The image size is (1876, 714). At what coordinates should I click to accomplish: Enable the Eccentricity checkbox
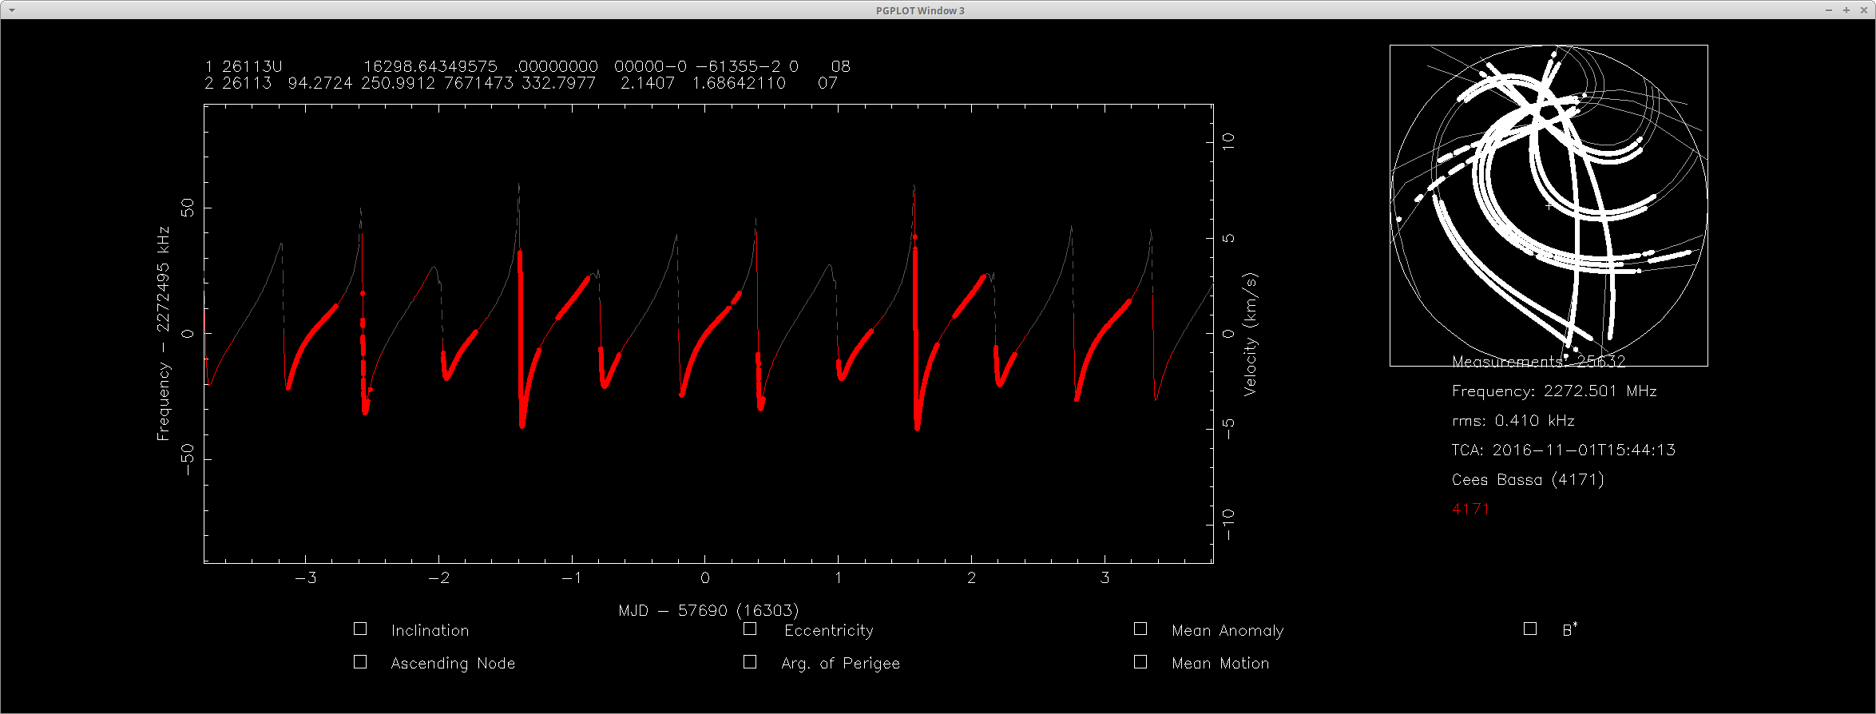tap(750, 629)
